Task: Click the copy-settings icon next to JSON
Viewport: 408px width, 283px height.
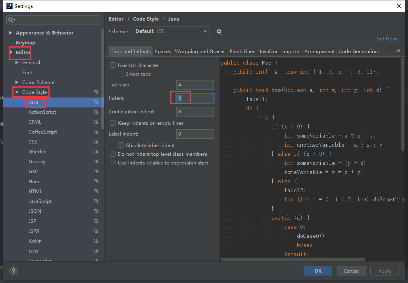Action: [96, 211]
